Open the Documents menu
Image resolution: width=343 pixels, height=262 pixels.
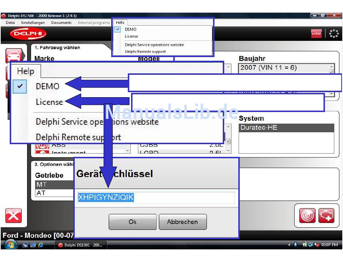pyautogui.click(x=61, y=22)
